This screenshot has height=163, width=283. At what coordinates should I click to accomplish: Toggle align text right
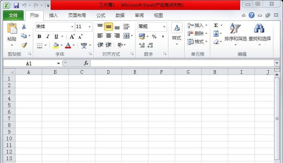coord(117,36)
